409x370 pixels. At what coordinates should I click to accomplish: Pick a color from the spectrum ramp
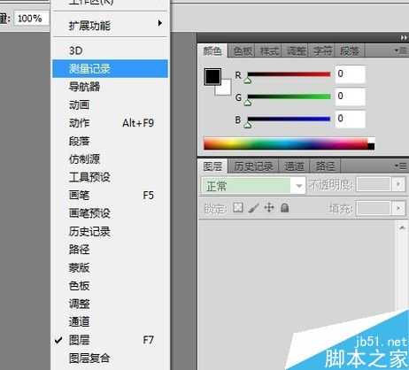[289, 143]
